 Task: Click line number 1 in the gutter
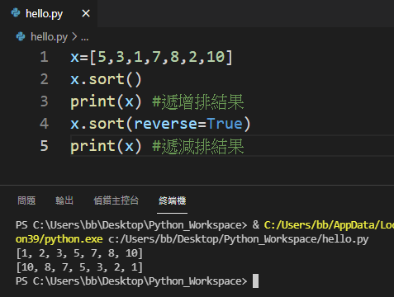44,57
